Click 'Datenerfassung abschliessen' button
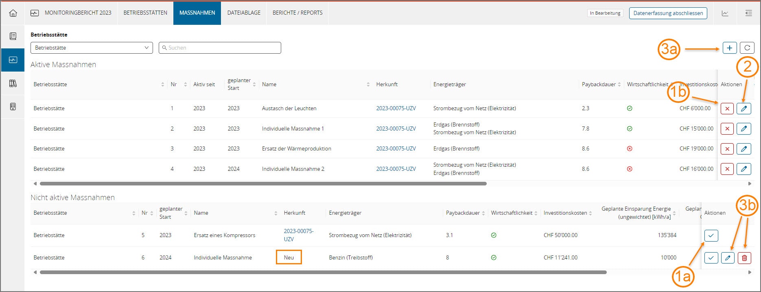The image size is (761, 292). tap(668, 13)
